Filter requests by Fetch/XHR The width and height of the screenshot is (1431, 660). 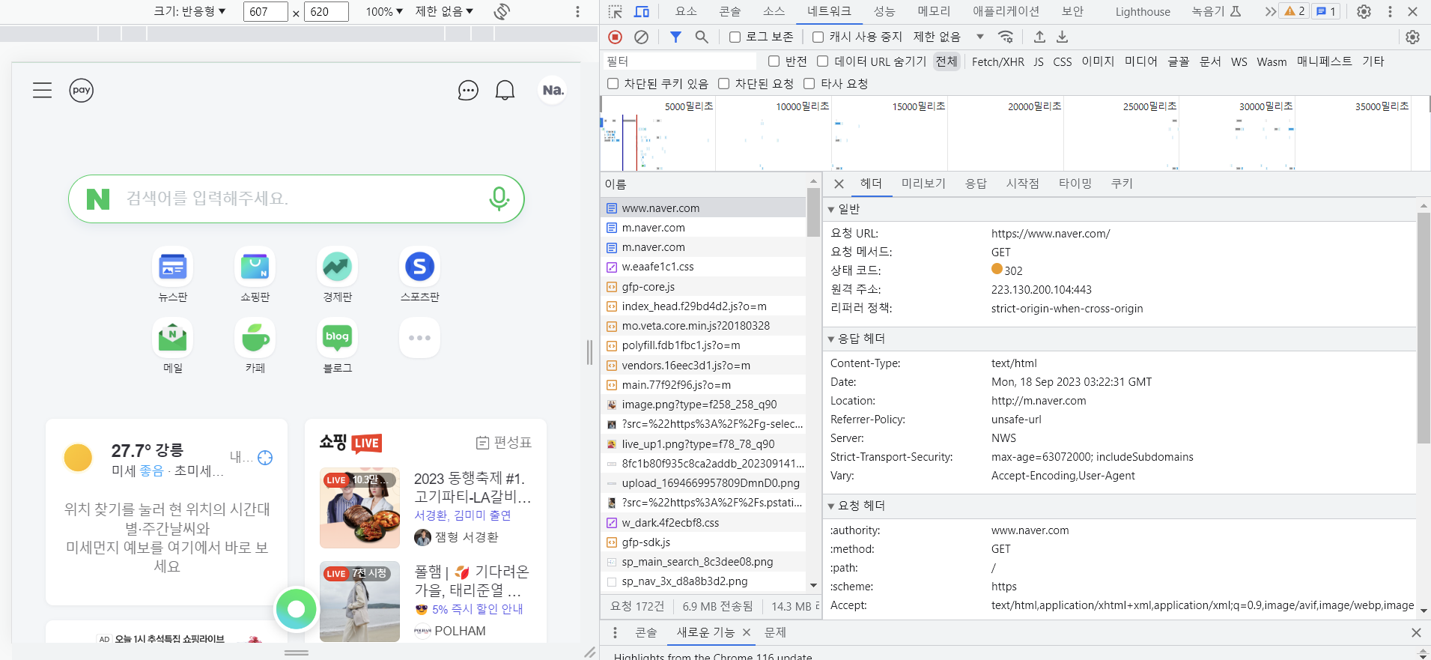pos(998,61)
